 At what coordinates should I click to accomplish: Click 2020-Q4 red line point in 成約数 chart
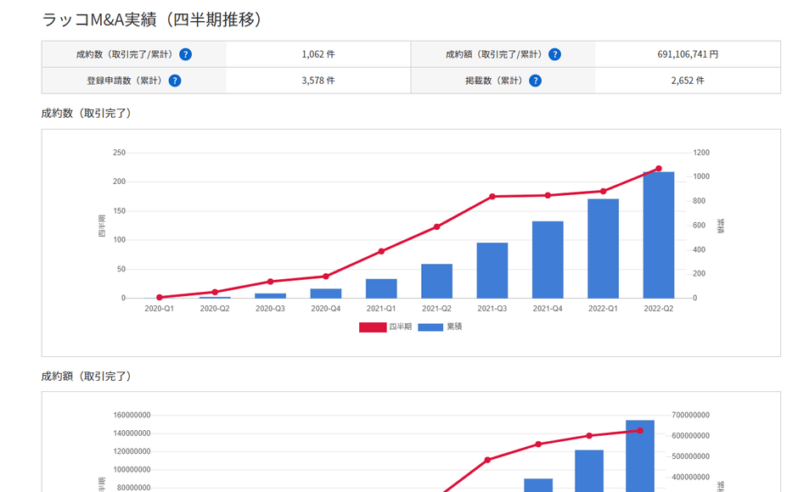tap(326, 277)
